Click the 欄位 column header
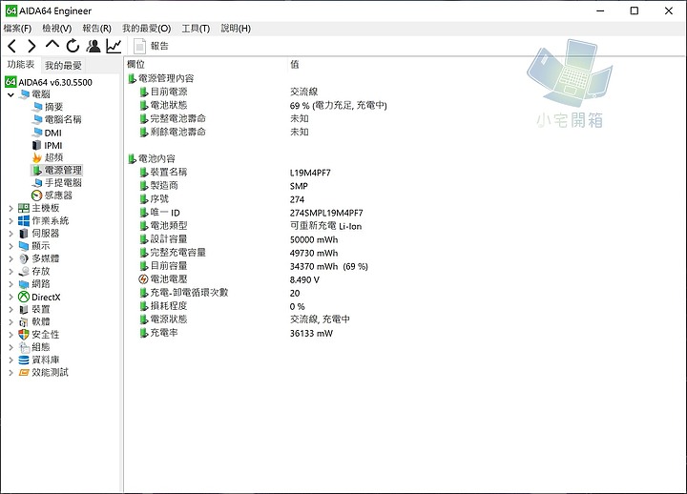This screenshot has width=687, height=494. coord(135,65)
